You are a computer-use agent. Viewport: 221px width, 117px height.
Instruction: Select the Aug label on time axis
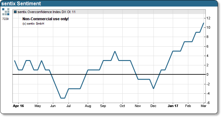[x=88, y=106]
